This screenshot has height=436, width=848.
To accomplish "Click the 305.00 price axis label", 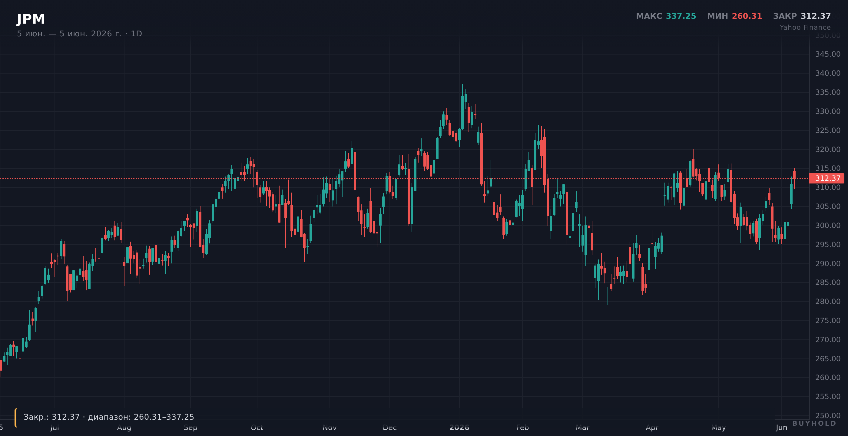I will tap(828, 206).
